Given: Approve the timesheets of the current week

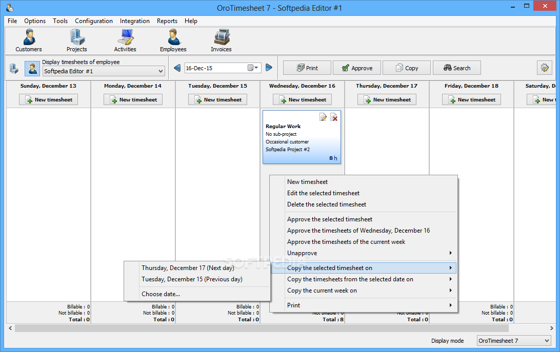Looking at the screenshot, I should pos(364,242).
